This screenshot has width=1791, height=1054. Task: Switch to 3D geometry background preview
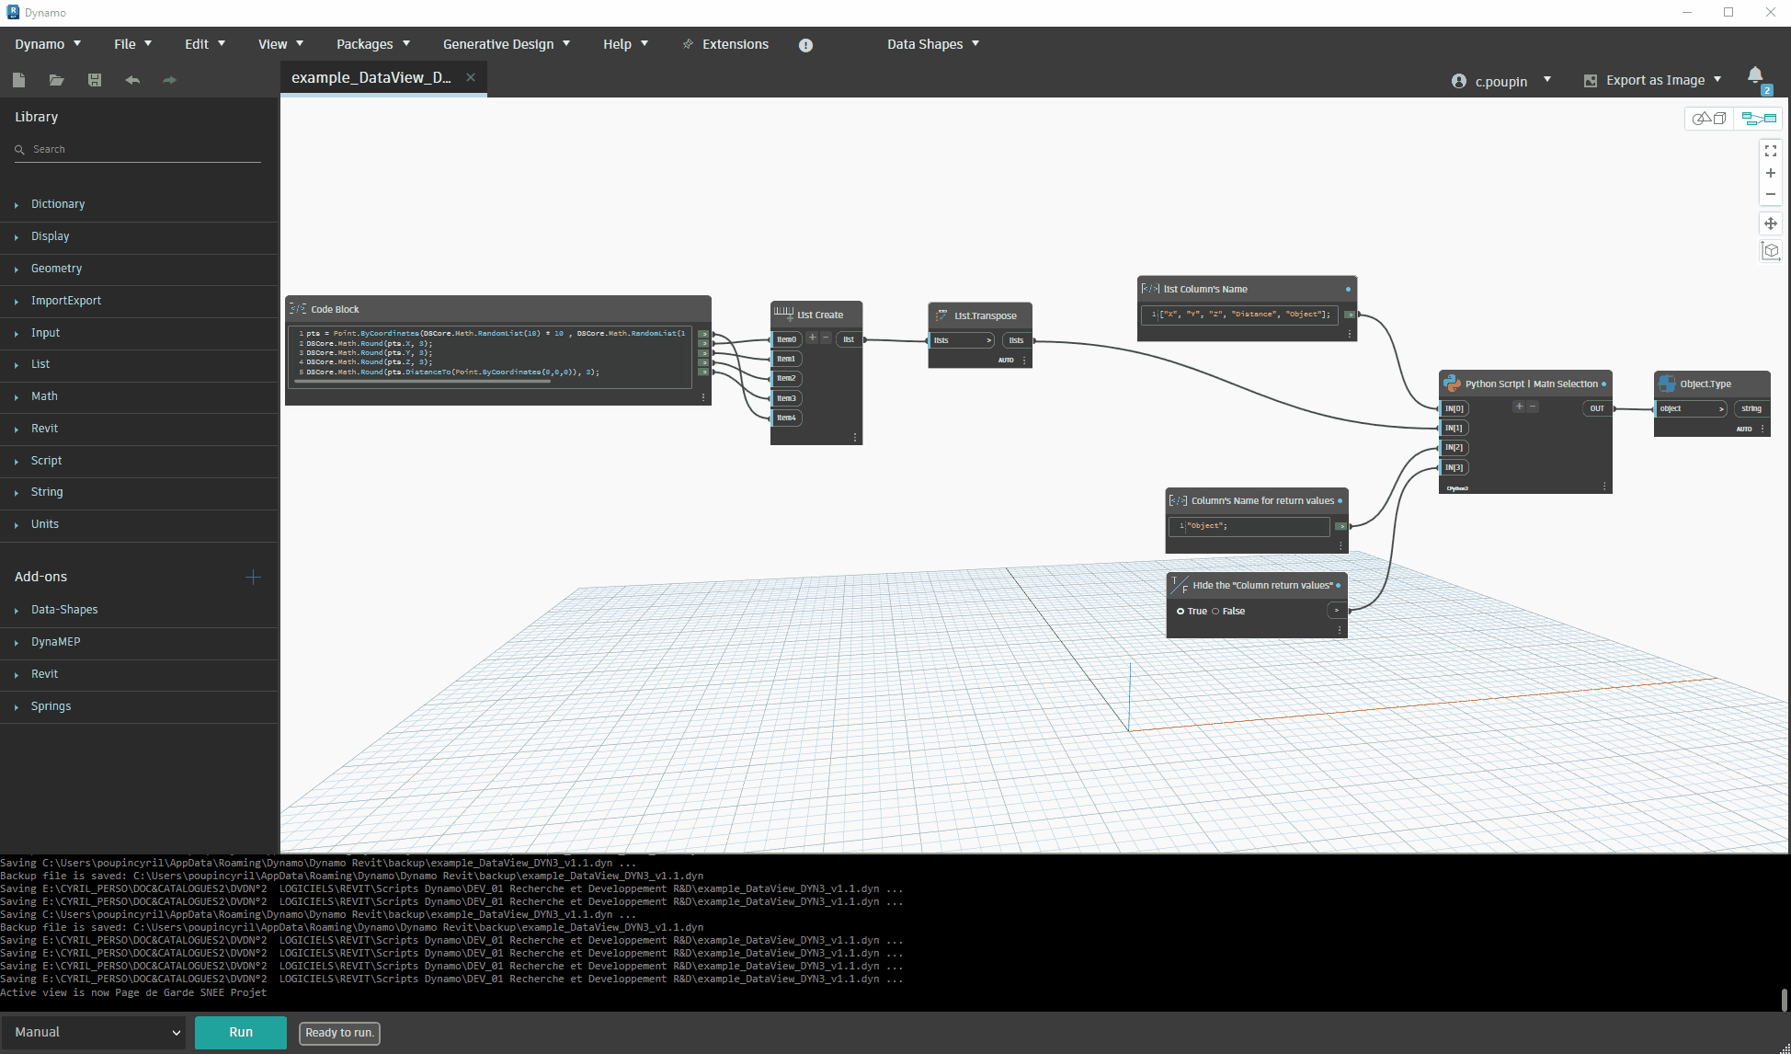[1709, 119]
